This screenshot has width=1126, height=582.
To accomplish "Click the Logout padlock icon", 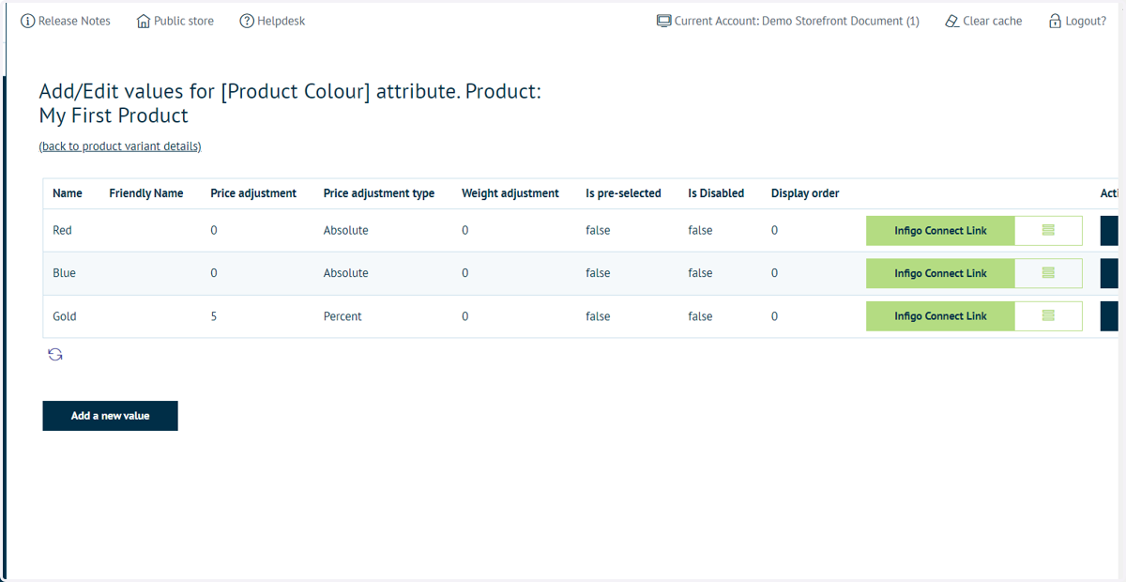I will tap(1055, 21).
